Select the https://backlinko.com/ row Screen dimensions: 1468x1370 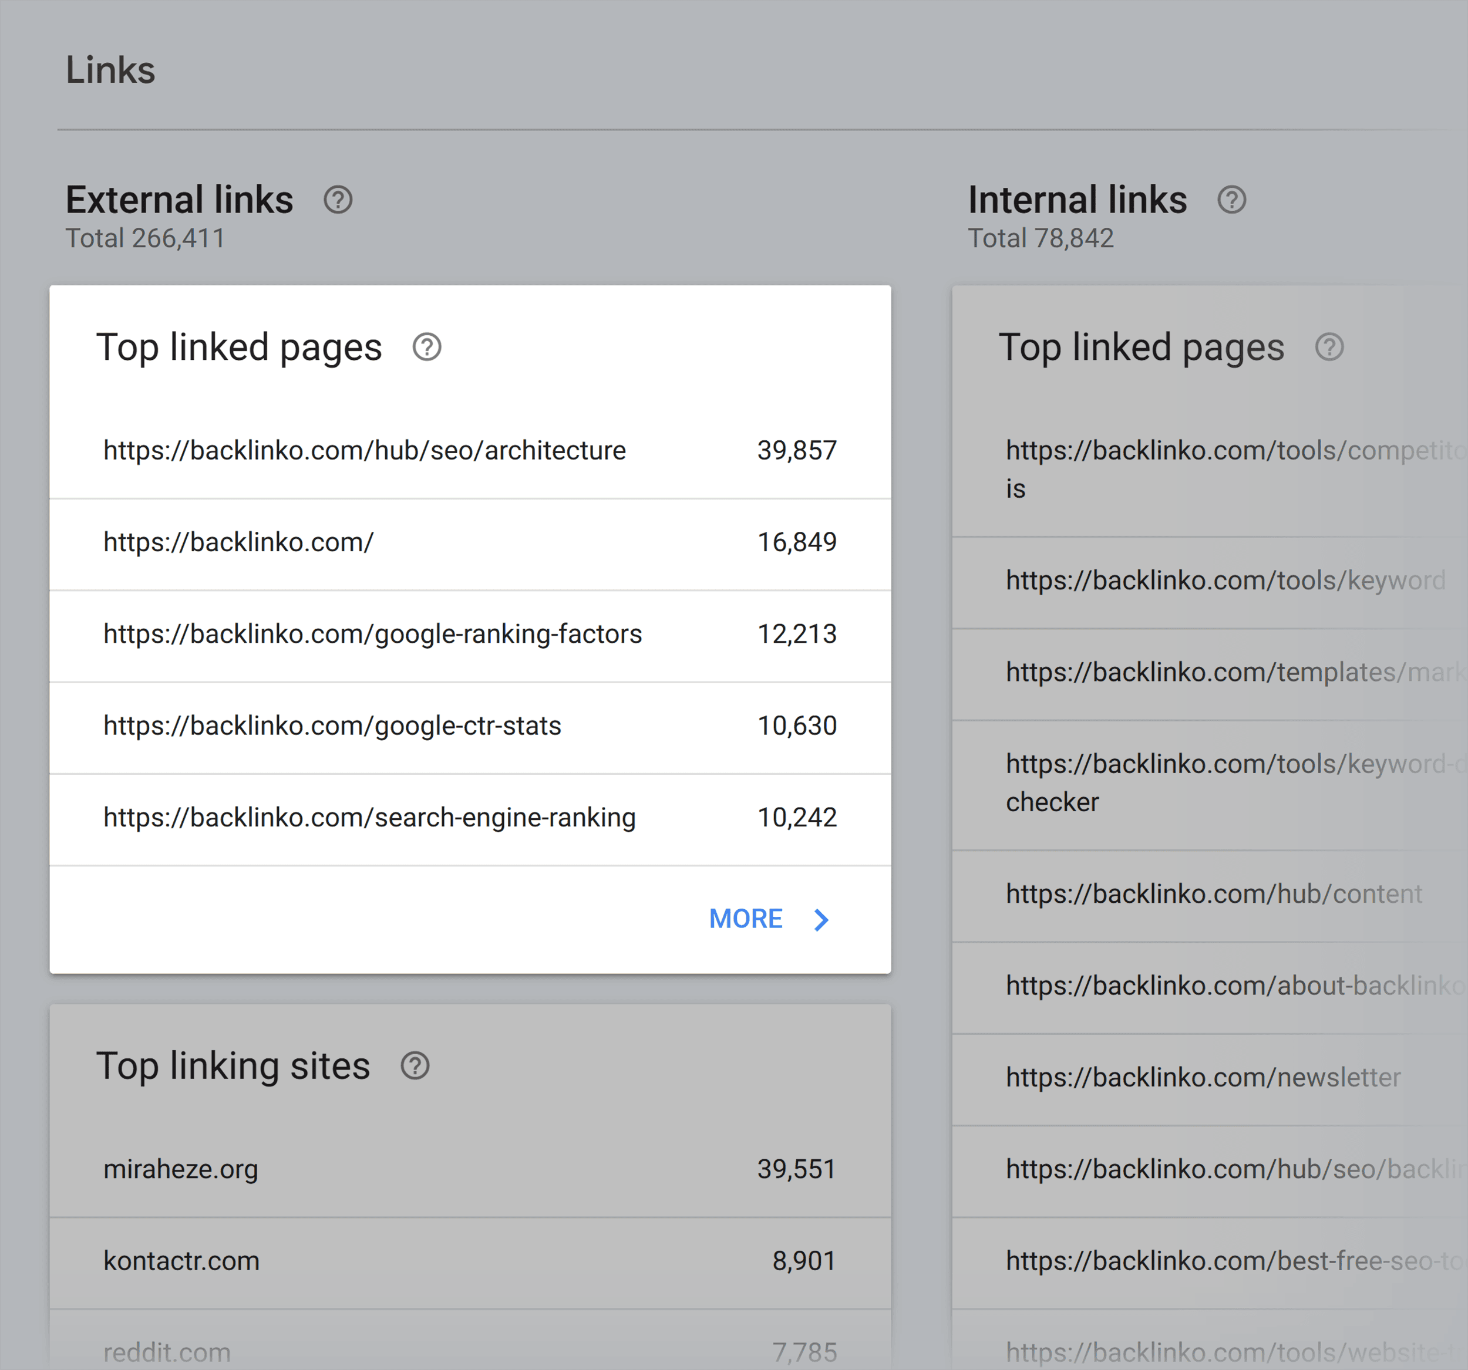tap(470, 545)
